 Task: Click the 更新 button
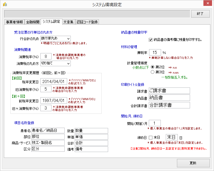(x=193, y=163)
